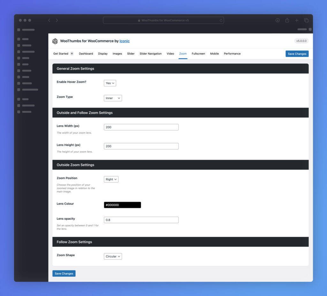Open the Slider Navigation tab
The height and width of the screenshot is (296, 327).
(150, 54)
